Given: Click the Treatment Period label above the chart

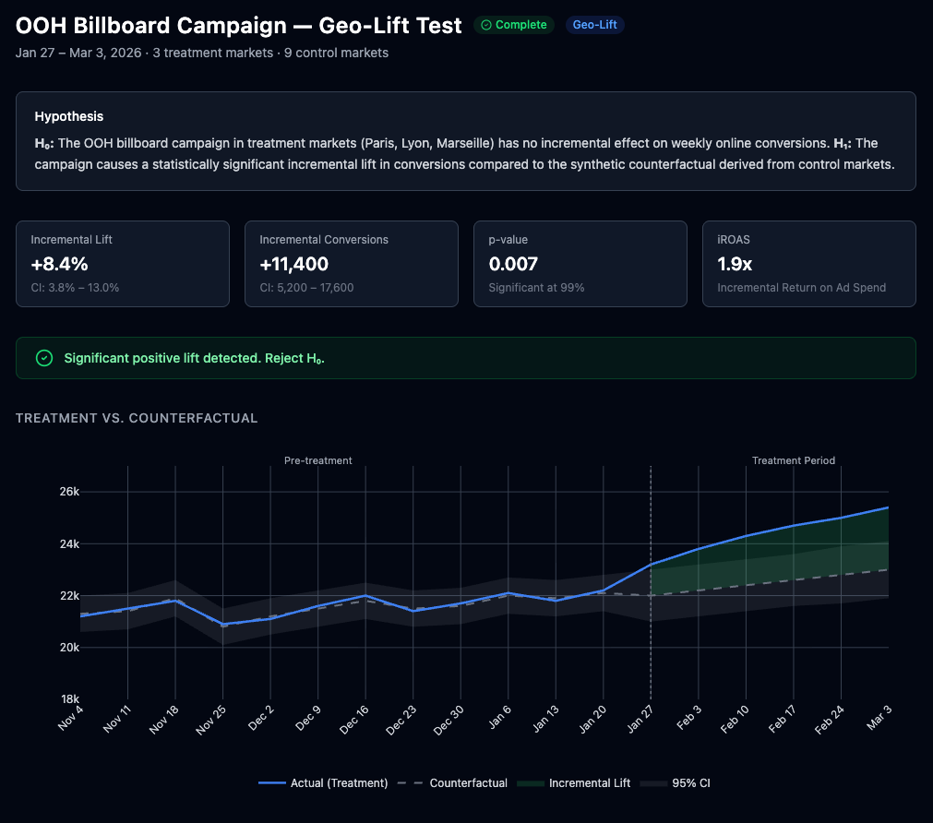Looking at the screenshot, I should (x=793, y=460).
